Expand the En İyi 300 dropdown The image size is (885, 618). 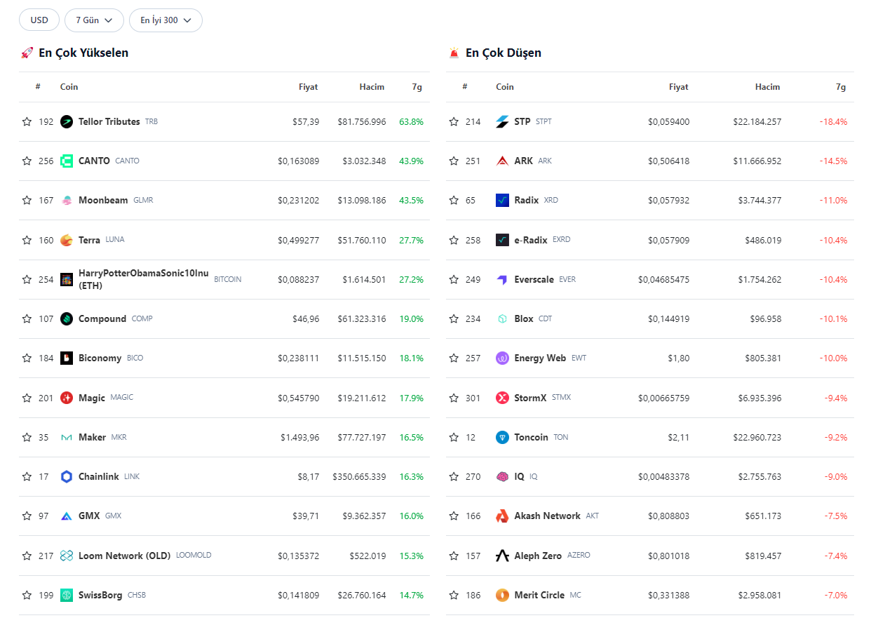pyautogui.click(x=165, y=20)
